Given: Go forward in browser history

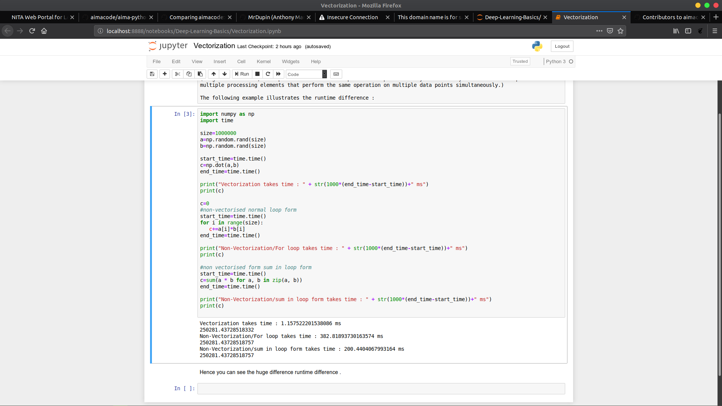Looking at the screenshot, I should coord(20,31).
